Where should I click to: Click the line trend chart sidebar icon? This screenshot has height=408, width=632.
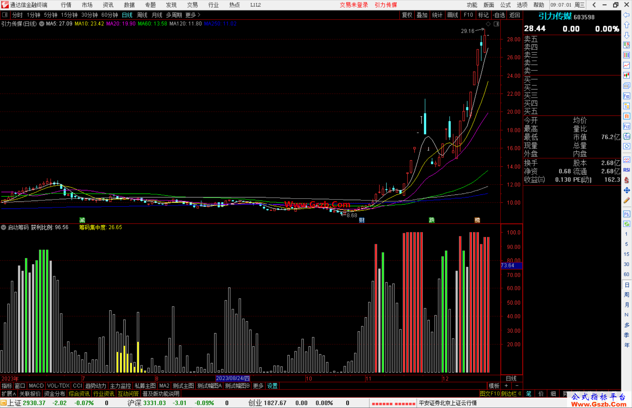point(626,65)
